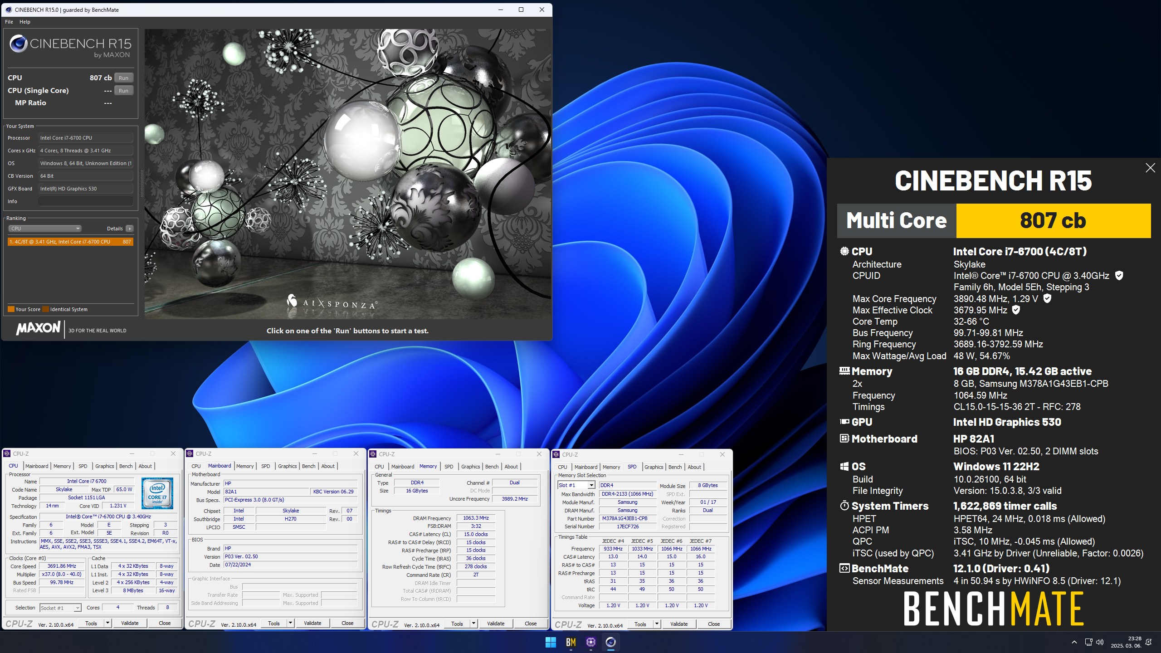Open Tools dropdown arrow in SPD CPU-Z

(x=657, y=624)
